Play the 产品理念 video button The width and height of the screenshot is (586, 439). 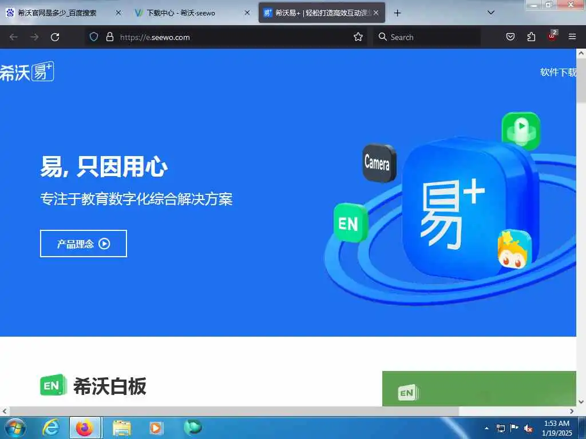pos(84,244)
